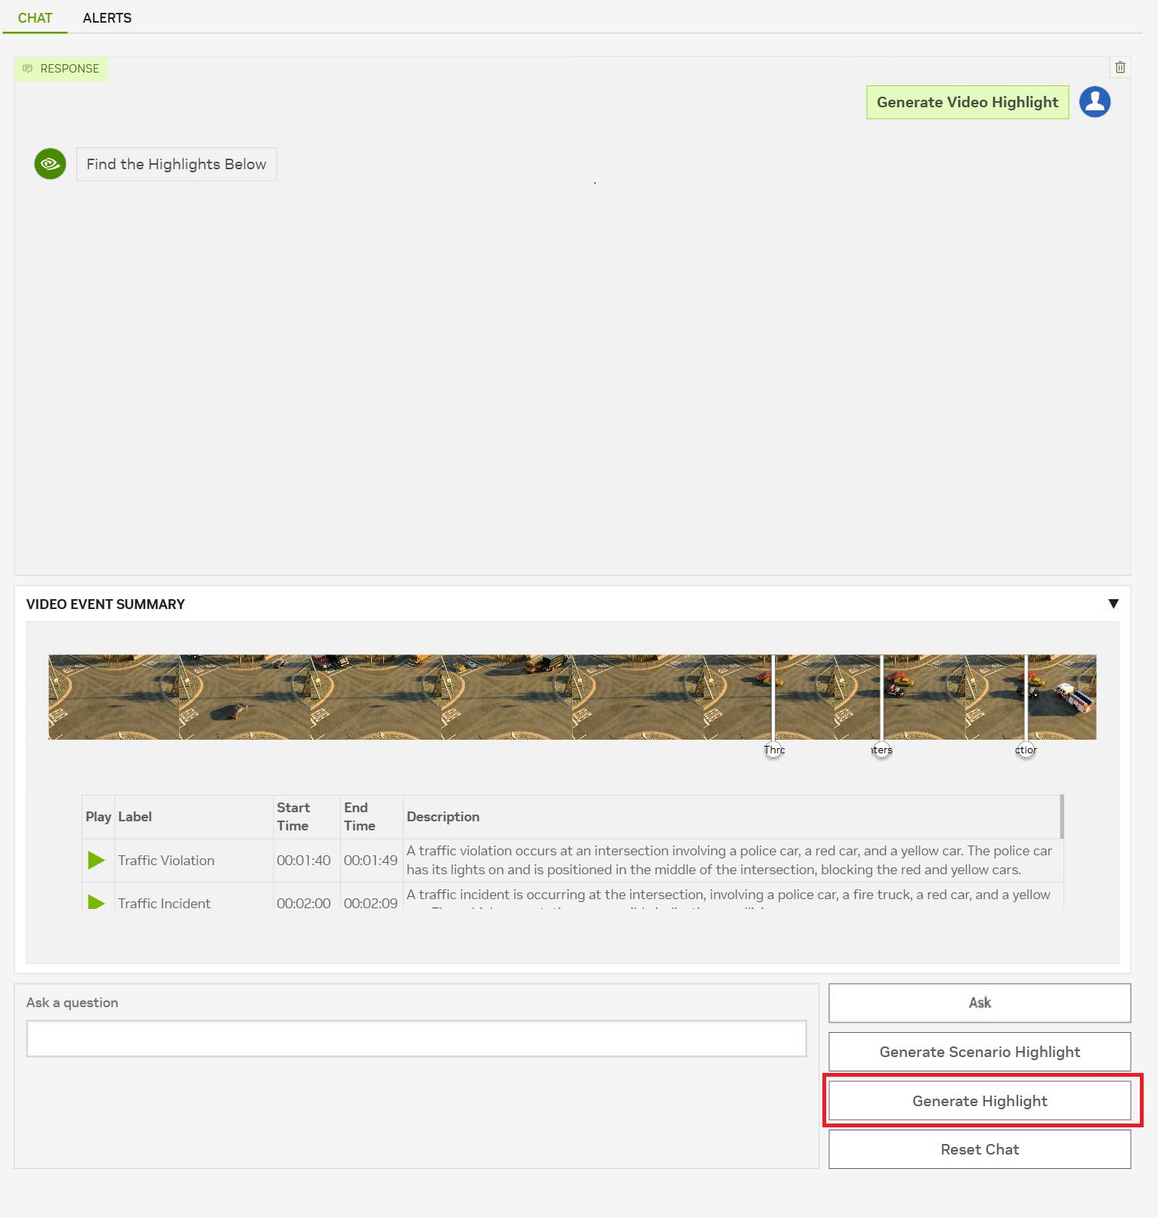Screen dimensions: 1158x1218
Task: Click the RESPONSE chat bubble icon
Action: pos(28,69)
